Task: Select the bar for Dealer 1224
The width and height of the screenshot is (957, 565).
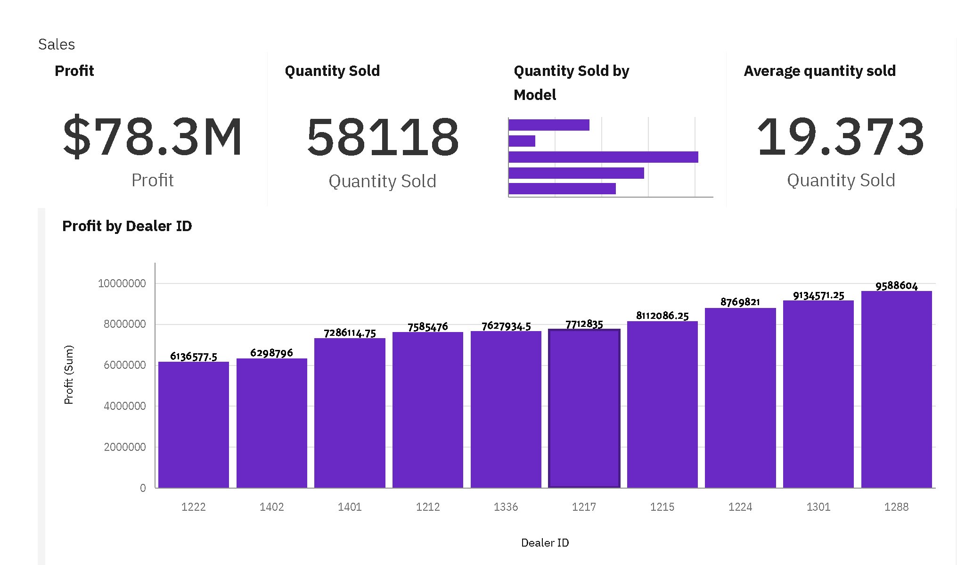Action: pos(740,398)
